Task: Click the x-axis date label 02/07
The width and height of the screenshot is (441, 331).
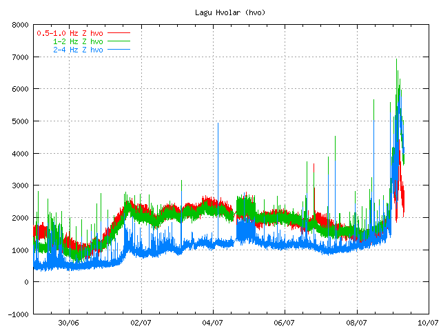Action: click(x=141, y=323)
